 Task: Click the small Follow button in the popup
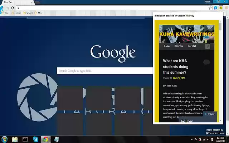210,114
